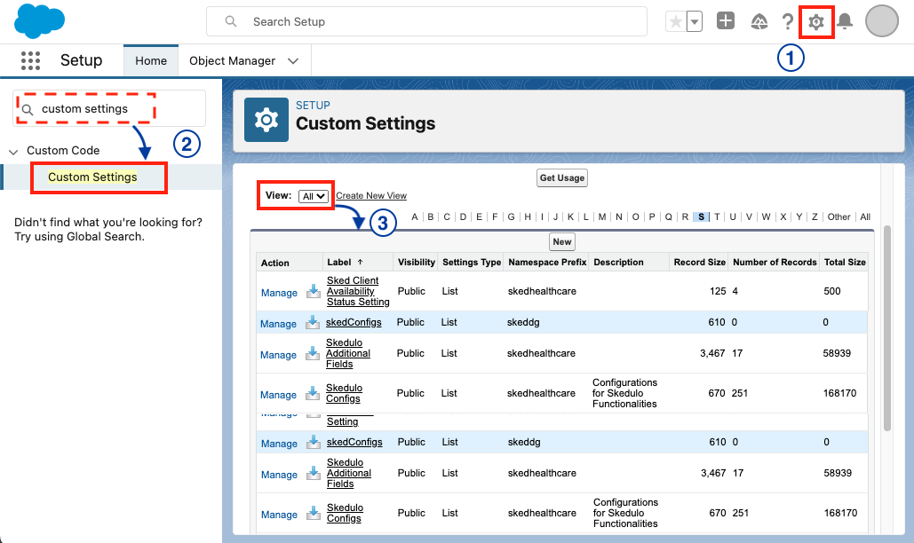Click record size value 125
This screenshot has width=914, height=543.
pyautogui.click(x=718, y=291)
